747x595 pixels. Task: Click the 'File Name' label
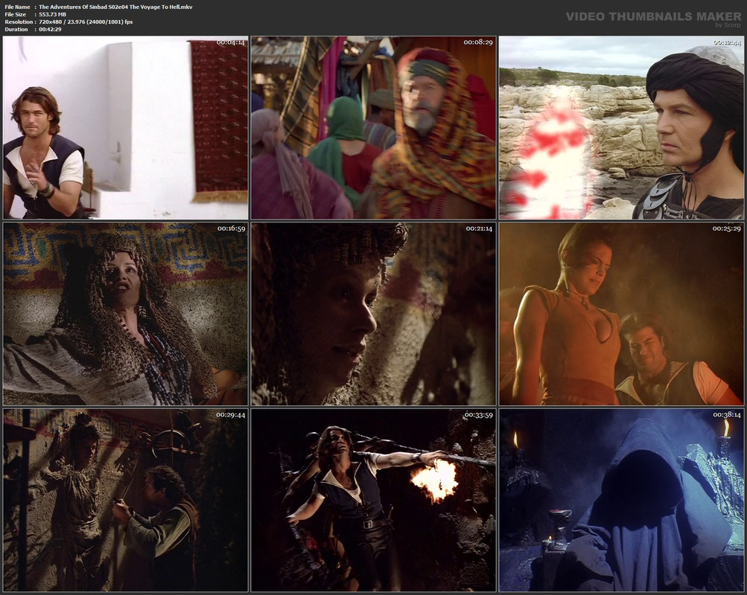pos(18,7)
